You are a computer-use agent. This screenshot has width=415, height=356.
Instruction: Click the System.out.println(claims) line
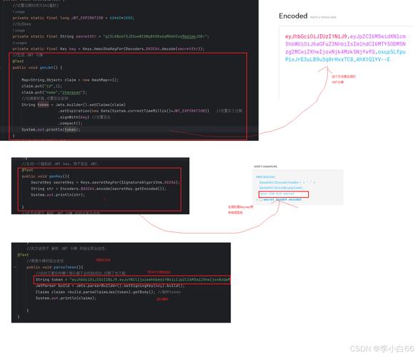pos(66,298)
